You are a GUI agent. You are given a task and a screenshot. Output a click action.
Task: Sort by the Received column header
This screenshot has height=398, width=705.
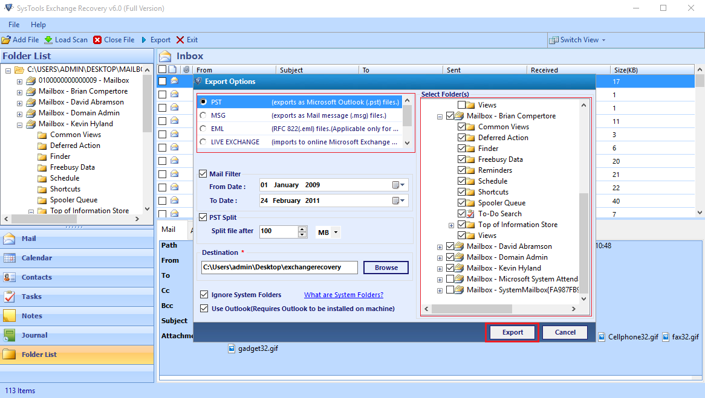click(x=568, y=69)
